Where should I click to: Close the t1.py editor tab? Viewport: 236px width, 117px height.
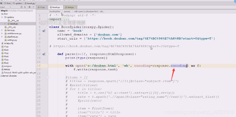[x=46, y=7]
